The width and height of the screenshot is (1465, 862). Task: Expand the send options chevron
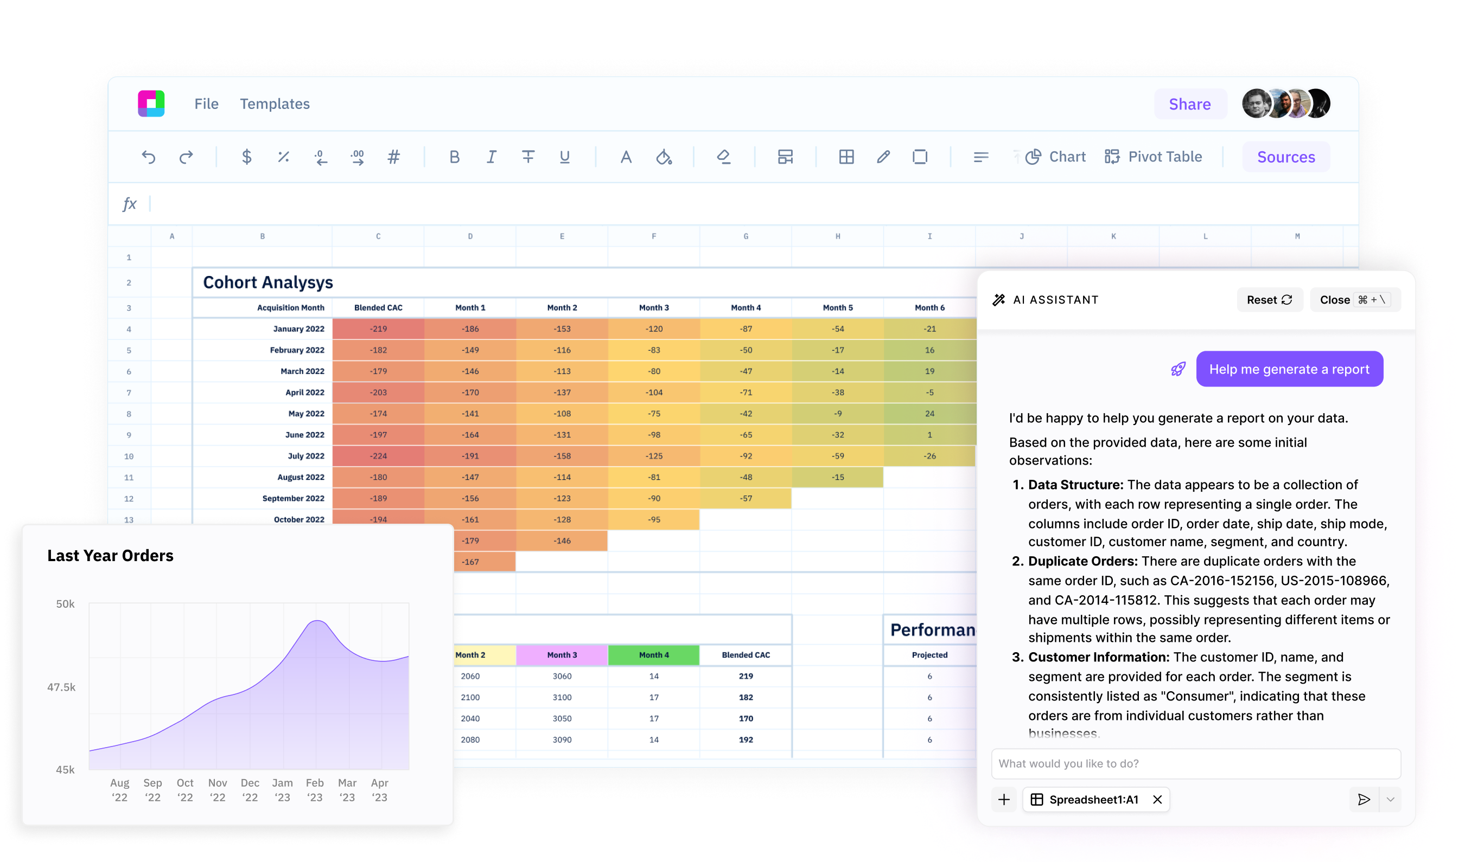[1390, 800]
